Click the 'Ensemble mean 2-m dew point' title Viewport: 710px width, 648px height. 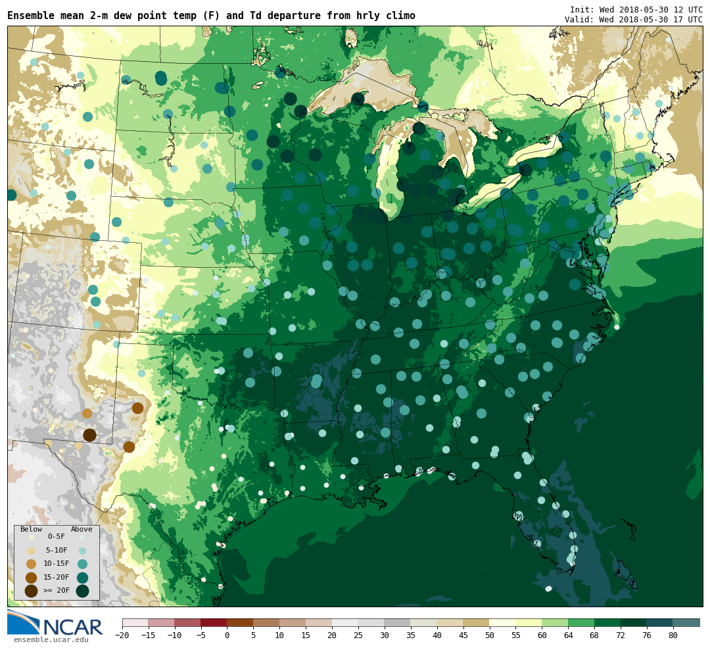pyautogui.click(x=211, y=16)
